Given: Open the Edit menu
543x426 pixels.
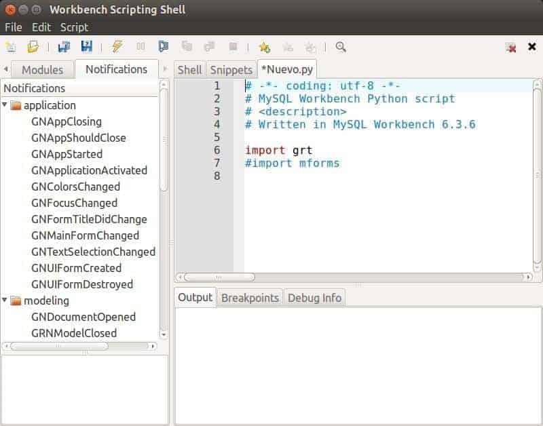Looking at the screenshot, I should 41,27.
